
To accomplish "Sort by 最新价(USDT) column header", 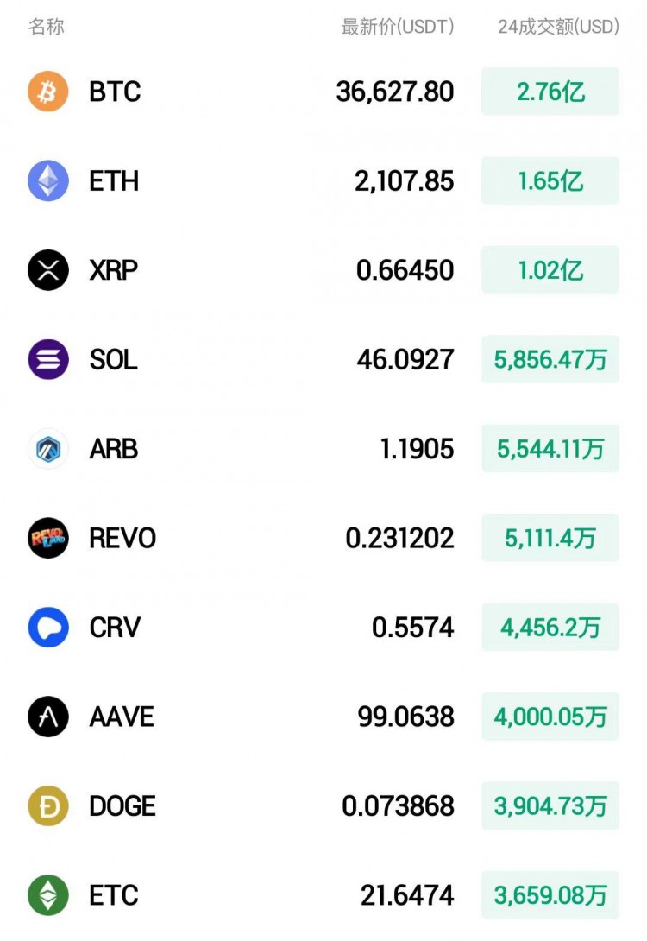I will (x=398, y=27).
